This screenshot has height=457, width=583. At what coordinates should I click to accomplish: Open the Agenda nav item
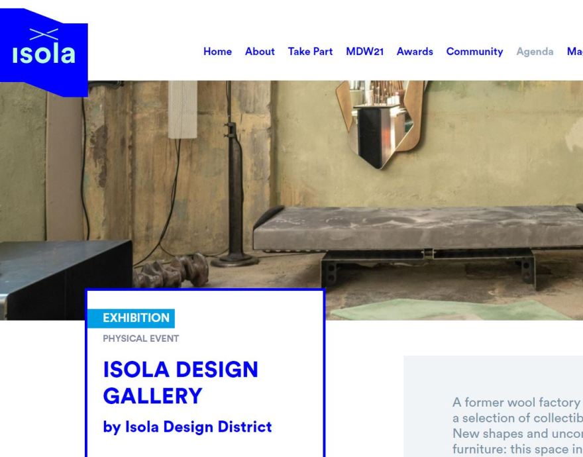tap(535, 52)
